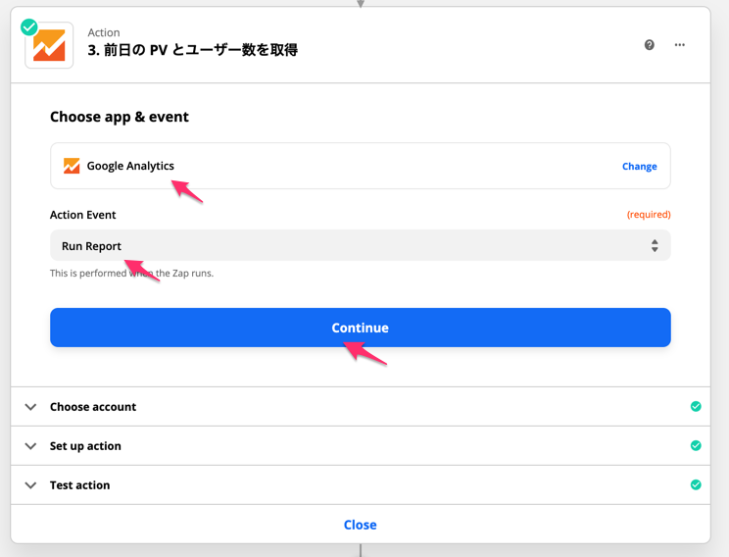This screenshot has height=557, width=729.
Task: Click the blue Continue button
Action: [361, 328]
